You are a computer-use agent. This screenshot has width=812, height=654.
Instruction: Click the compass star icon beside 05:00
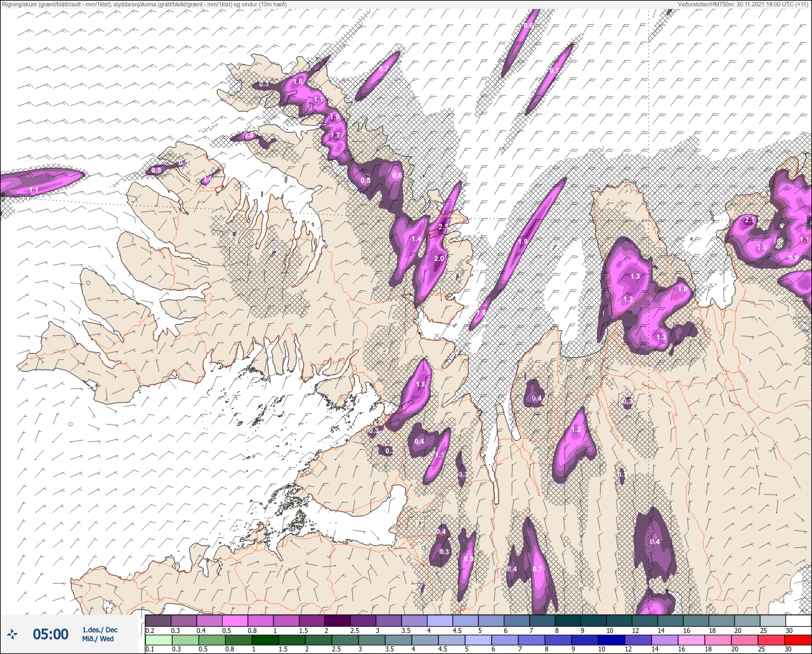(x=12, y=634)
